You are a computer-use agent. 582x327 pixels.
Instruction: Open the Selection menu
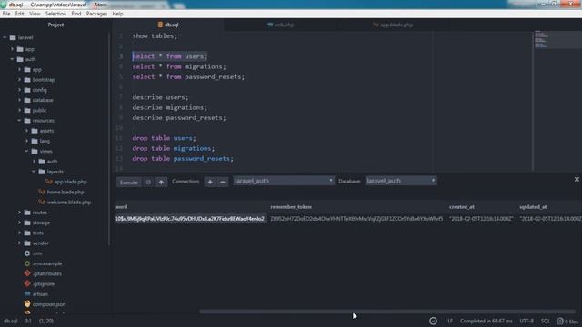55,14
